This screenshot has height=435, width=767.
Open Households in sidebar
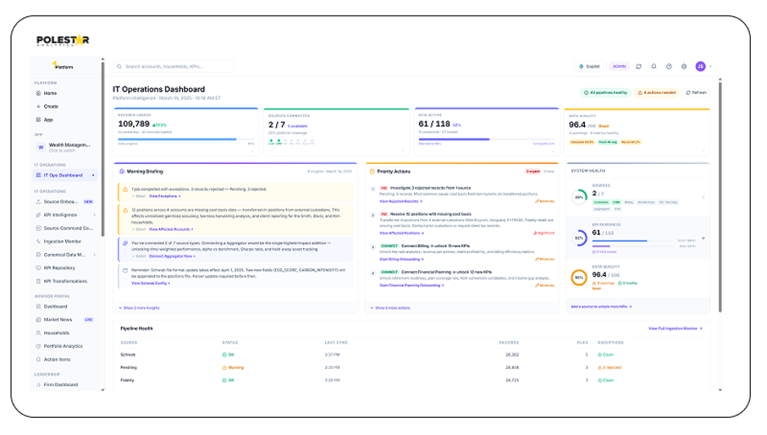52,333
